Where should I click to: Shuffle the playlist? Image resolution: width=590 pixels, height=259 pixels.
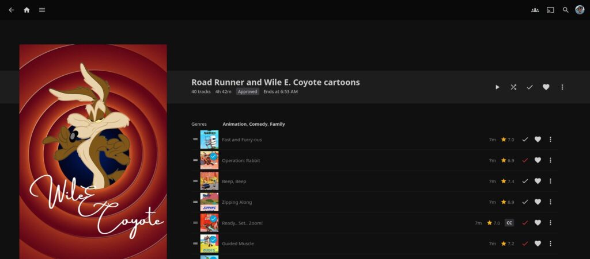(x=513, y=87)
